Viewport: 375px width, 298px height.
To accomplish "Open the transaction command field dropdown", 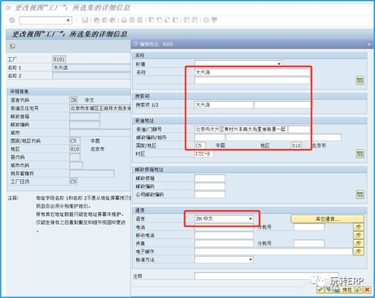I will click(x=68, y=20).
